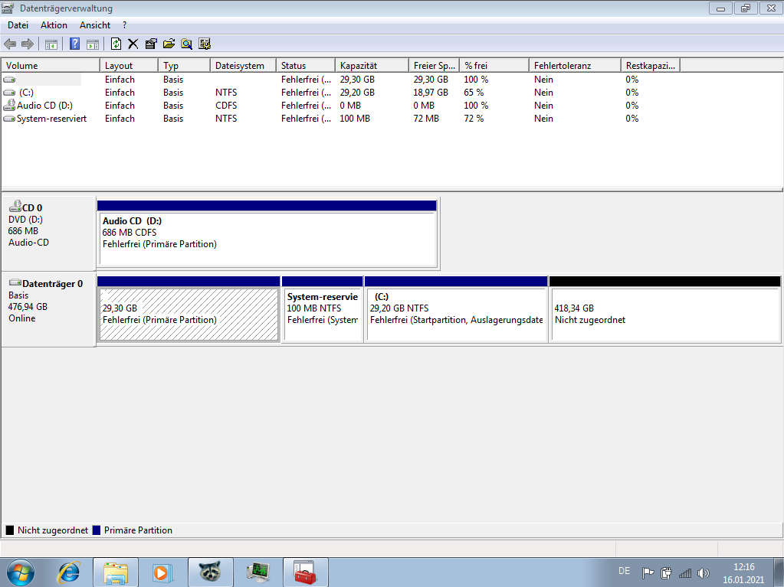
Task: Select the unnamed 29,30 GB volume icon
Action: (9, 80)
